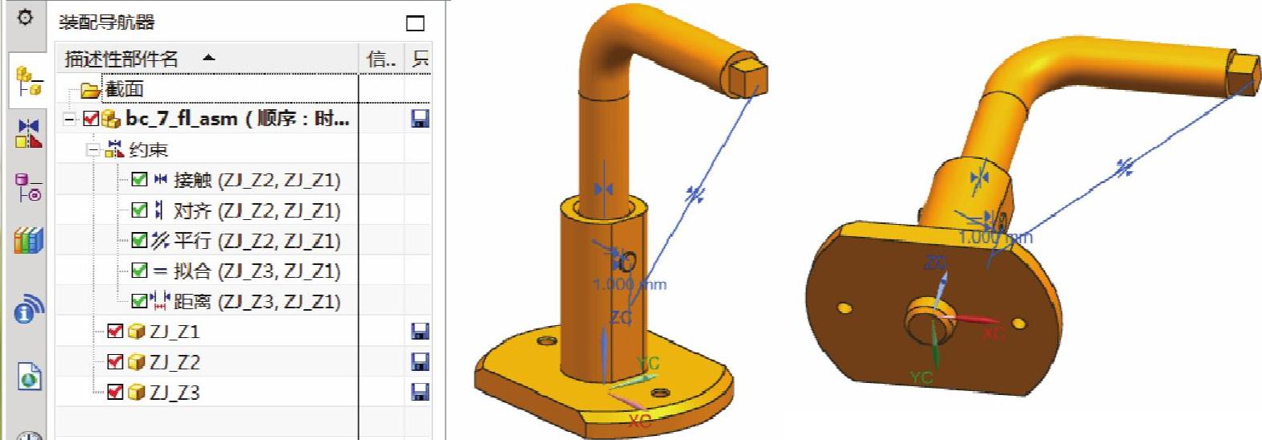Collapse the 约束 constraints node

click(93, 150)
